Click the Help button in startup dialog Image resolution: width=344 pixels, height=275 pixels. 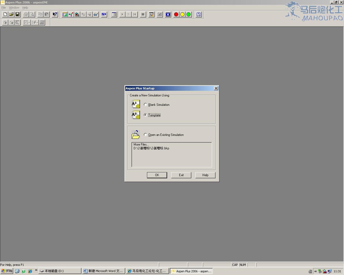tap(205, 175)
